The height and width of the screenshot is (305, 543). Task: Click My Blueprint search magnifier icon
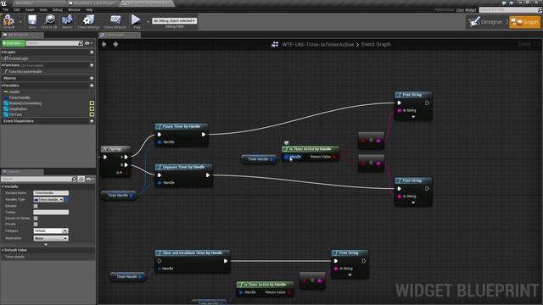click(81, 43)
